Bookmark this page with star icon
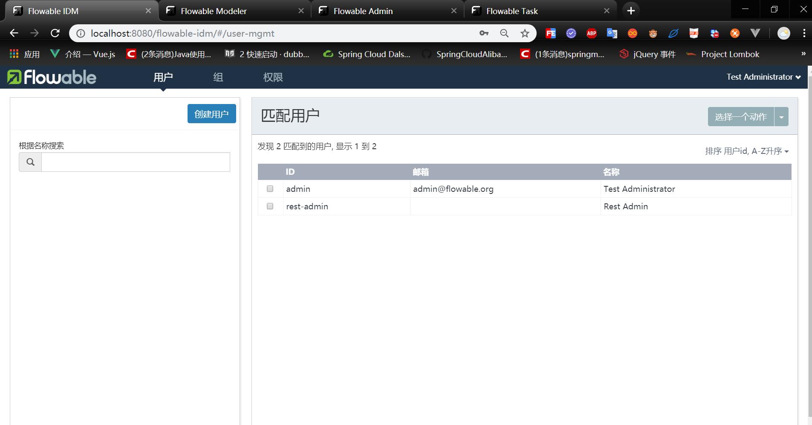This screenshot has width=812, height=425. pos(525,33)
